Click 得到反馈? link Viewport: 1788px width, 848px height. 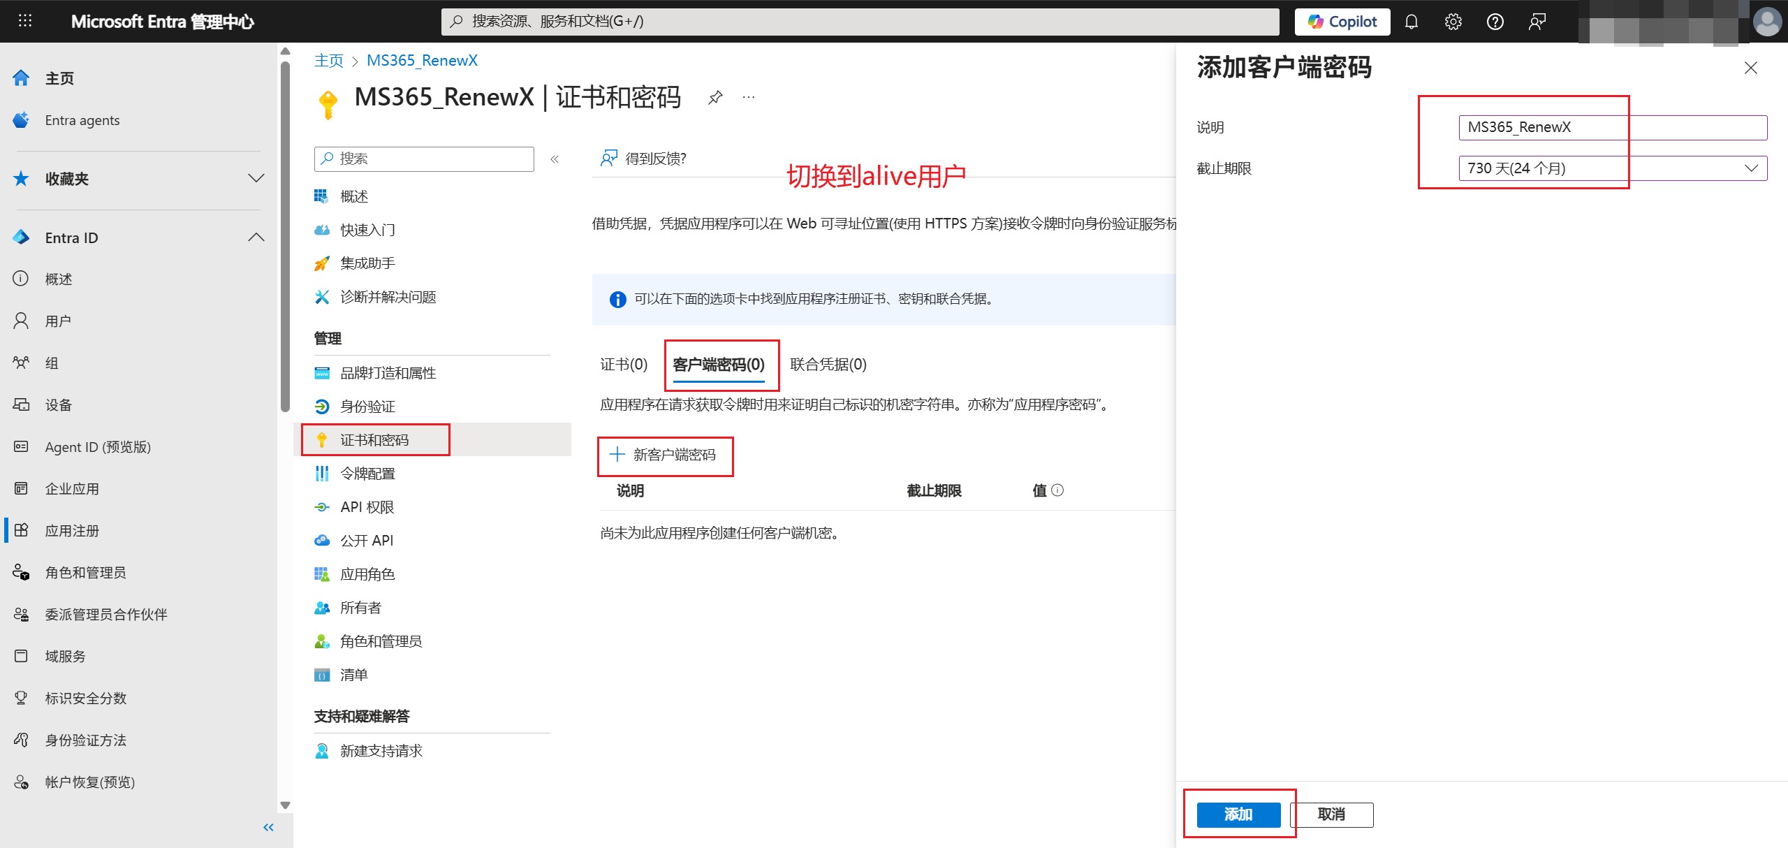(643, 159)
